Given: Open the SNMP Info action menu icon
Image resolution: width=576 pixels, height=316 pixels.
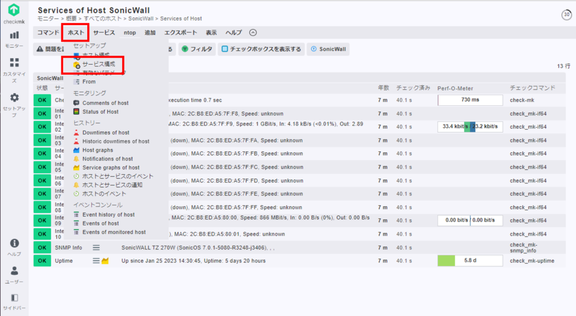Looking at the screenshot, I should 96,248.
